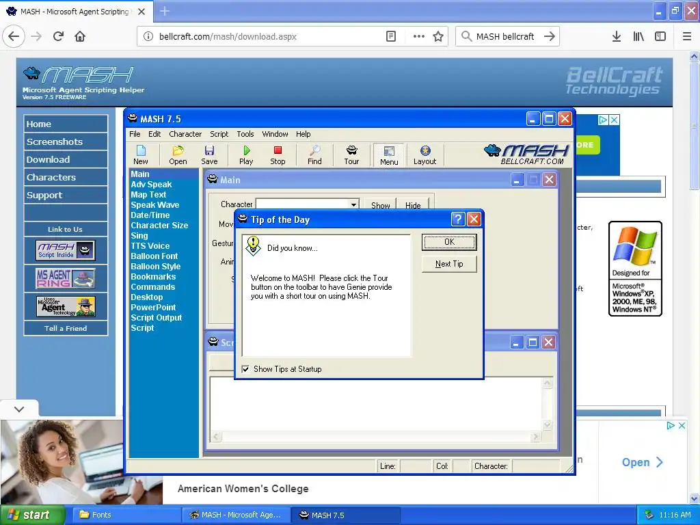Click the browser Back arrow
Screen dimensions: 700x525
(x=14, y=36)
